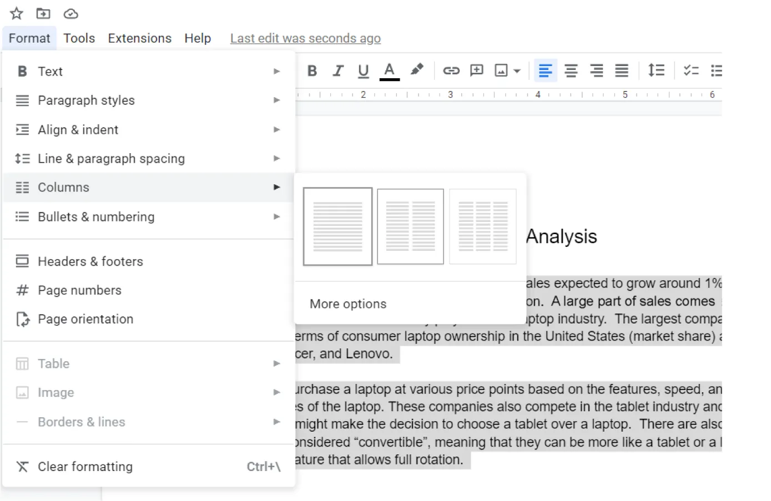Apply italic formatting

(337, 70)
